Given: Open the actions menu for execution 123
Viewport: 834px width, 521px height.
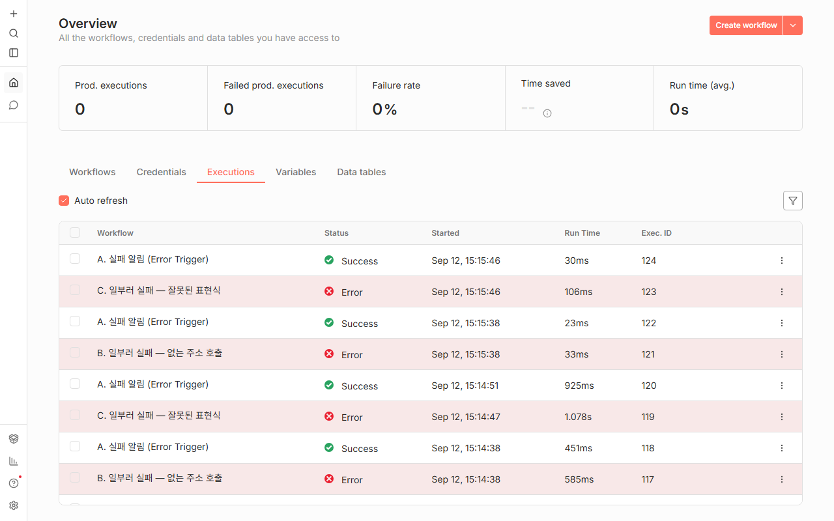Looking at the screenshot, I should (x=782, y=292).
